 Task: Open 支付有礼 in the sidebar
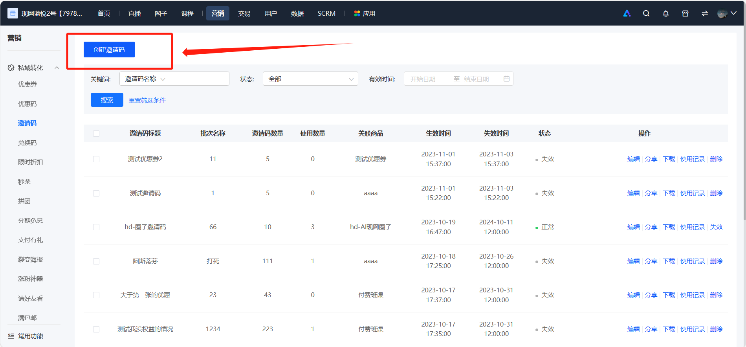click(31, 240)
